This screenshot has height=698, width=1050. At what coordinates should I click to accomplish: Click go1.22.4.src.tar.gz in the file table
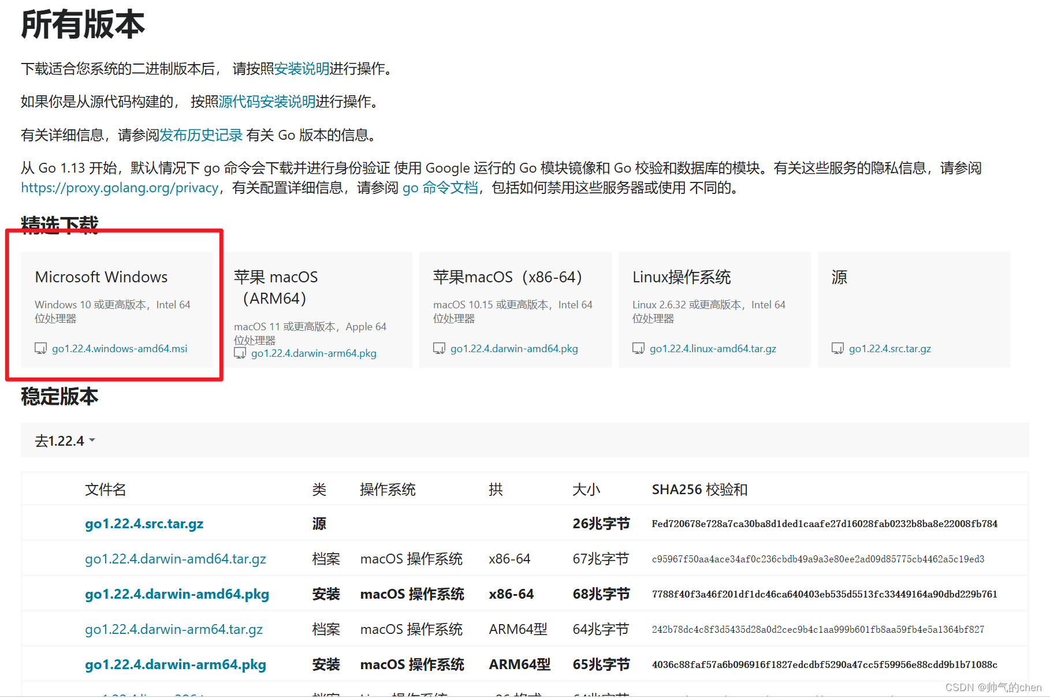[144, 524]
